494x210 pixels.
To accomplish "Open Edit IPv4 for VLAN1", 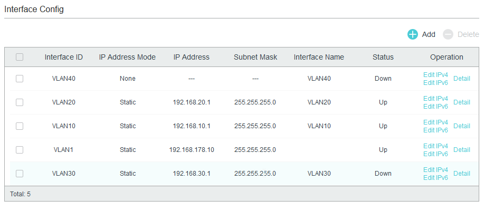I will click(435, 146).
